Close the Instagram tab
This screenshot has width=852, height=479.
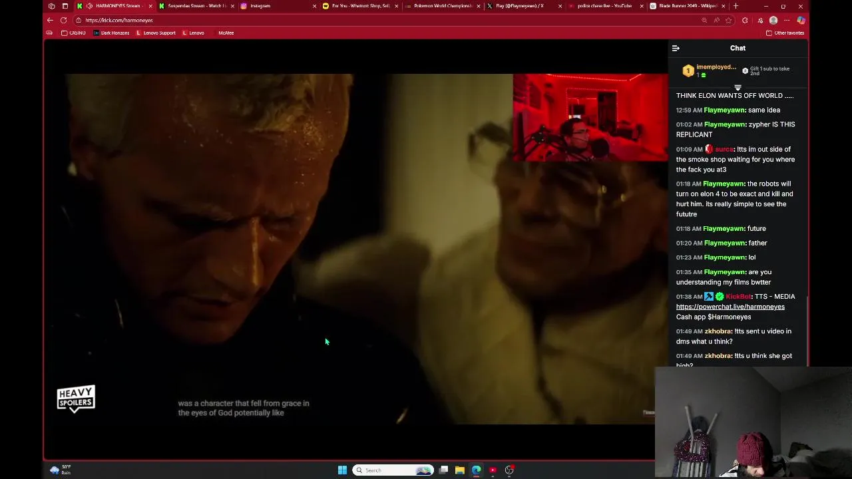click(314, 6)
